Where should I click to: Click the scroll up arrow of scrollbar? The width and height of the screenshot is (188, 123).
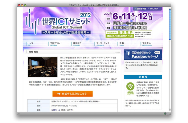coord(170,8)
